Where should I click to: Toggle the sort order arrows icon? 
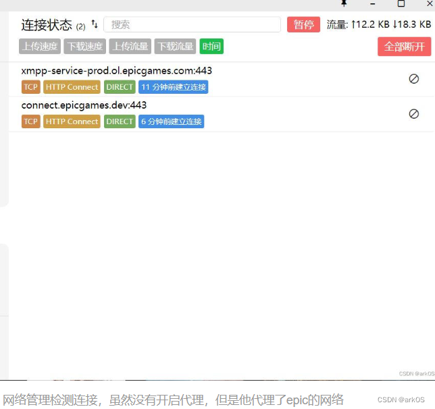(95, 24)
